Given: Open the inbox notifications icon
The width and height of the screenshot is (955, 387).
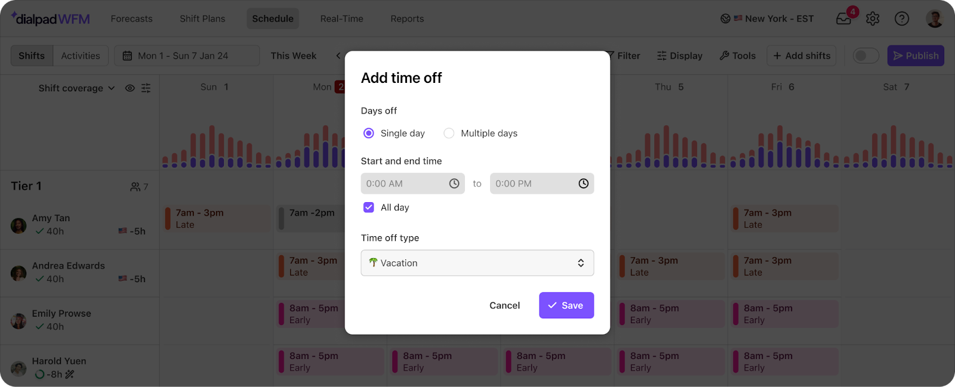Looking at the screenshot, I should pos(844,18).
